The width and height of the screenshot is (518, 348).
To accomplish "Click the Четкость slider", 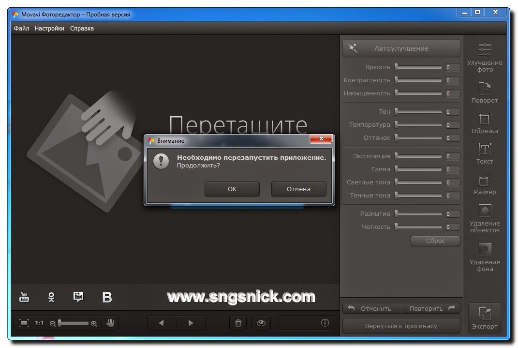I will [418, 227].
